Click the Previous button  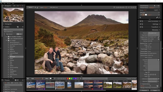[x=144, y=90]
